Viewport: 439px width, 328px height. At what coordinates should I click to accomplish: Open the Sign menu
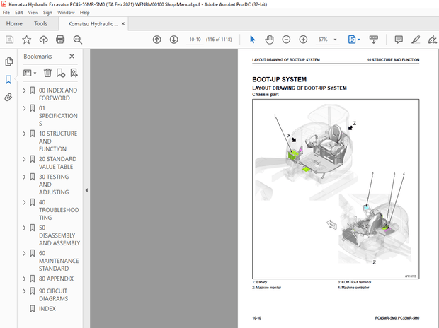[47, 13]
